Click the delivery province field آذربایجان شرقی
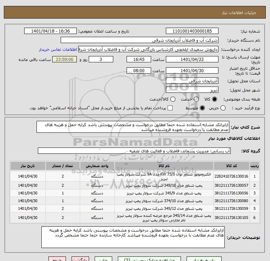The image size is (270, 261). (192, 81)
